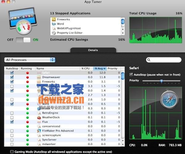Sort by Priority column header
The image size is (185, 154).
(x=113, y=68)
